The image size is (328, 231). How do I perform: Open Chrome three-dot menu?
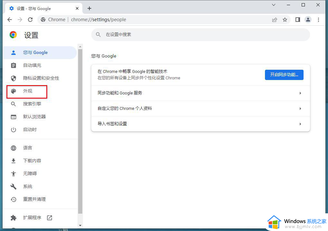318,20
